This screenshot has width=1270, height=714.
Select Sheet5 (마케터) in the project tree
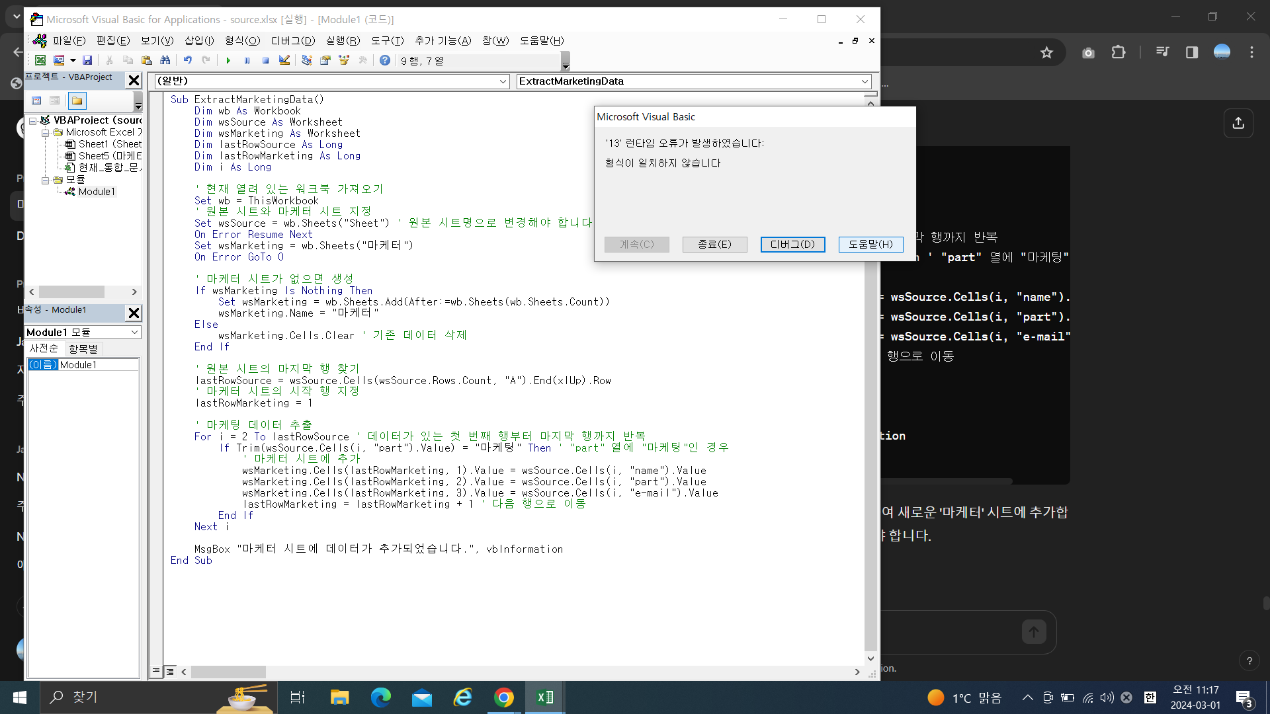pos(110,156)
